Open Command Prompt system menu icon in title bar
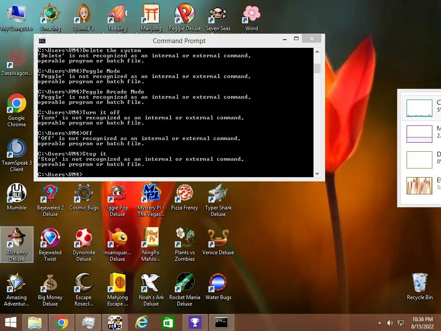 42,41
